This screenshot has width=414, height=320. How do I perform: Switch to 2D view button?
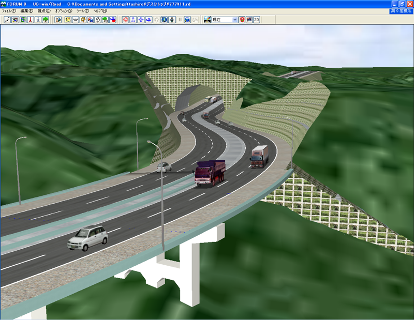click(257, 20)
